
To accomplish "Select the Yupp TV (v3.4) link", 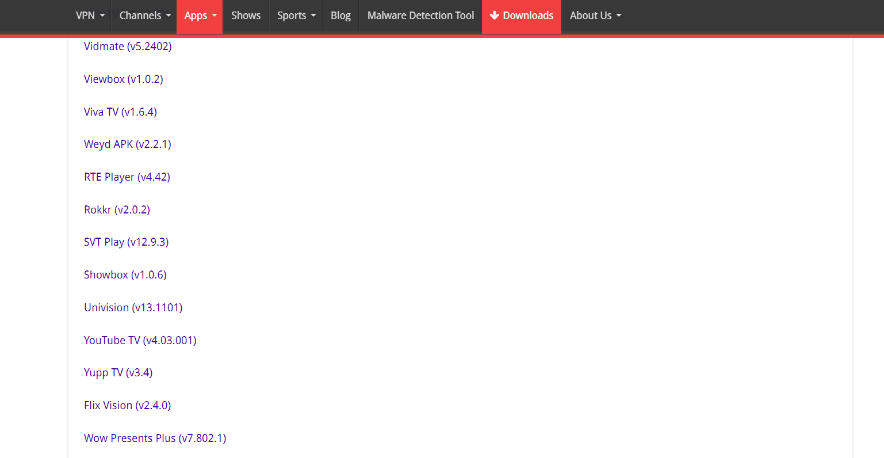I will point(118,372).
